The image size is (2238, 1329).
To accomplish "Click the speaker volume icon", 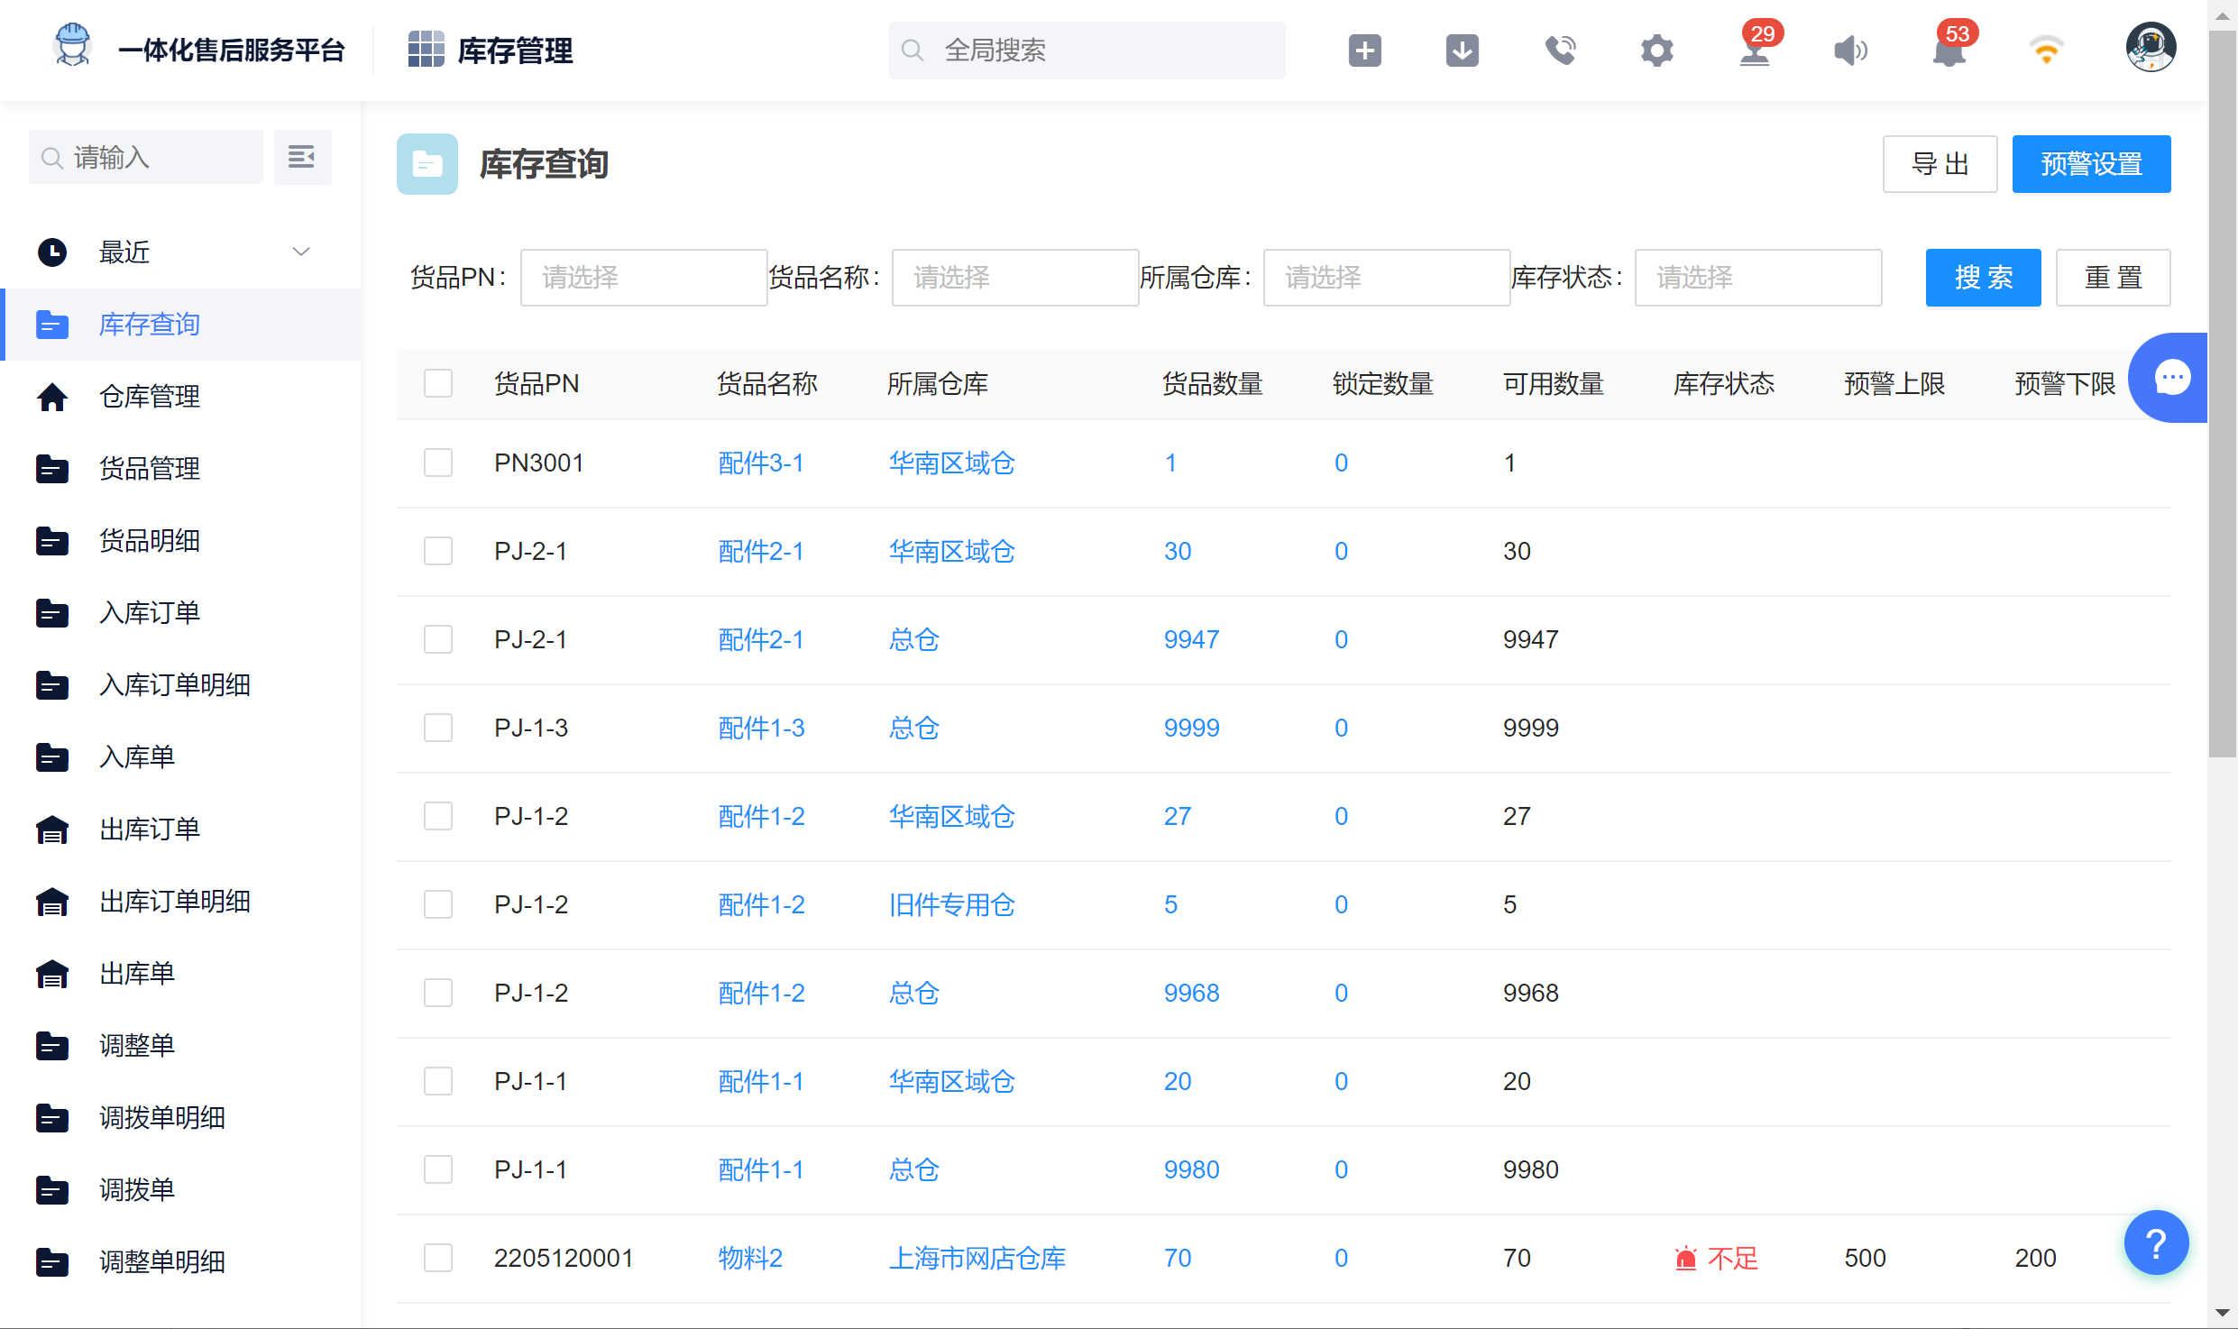I will point(1851,50).
